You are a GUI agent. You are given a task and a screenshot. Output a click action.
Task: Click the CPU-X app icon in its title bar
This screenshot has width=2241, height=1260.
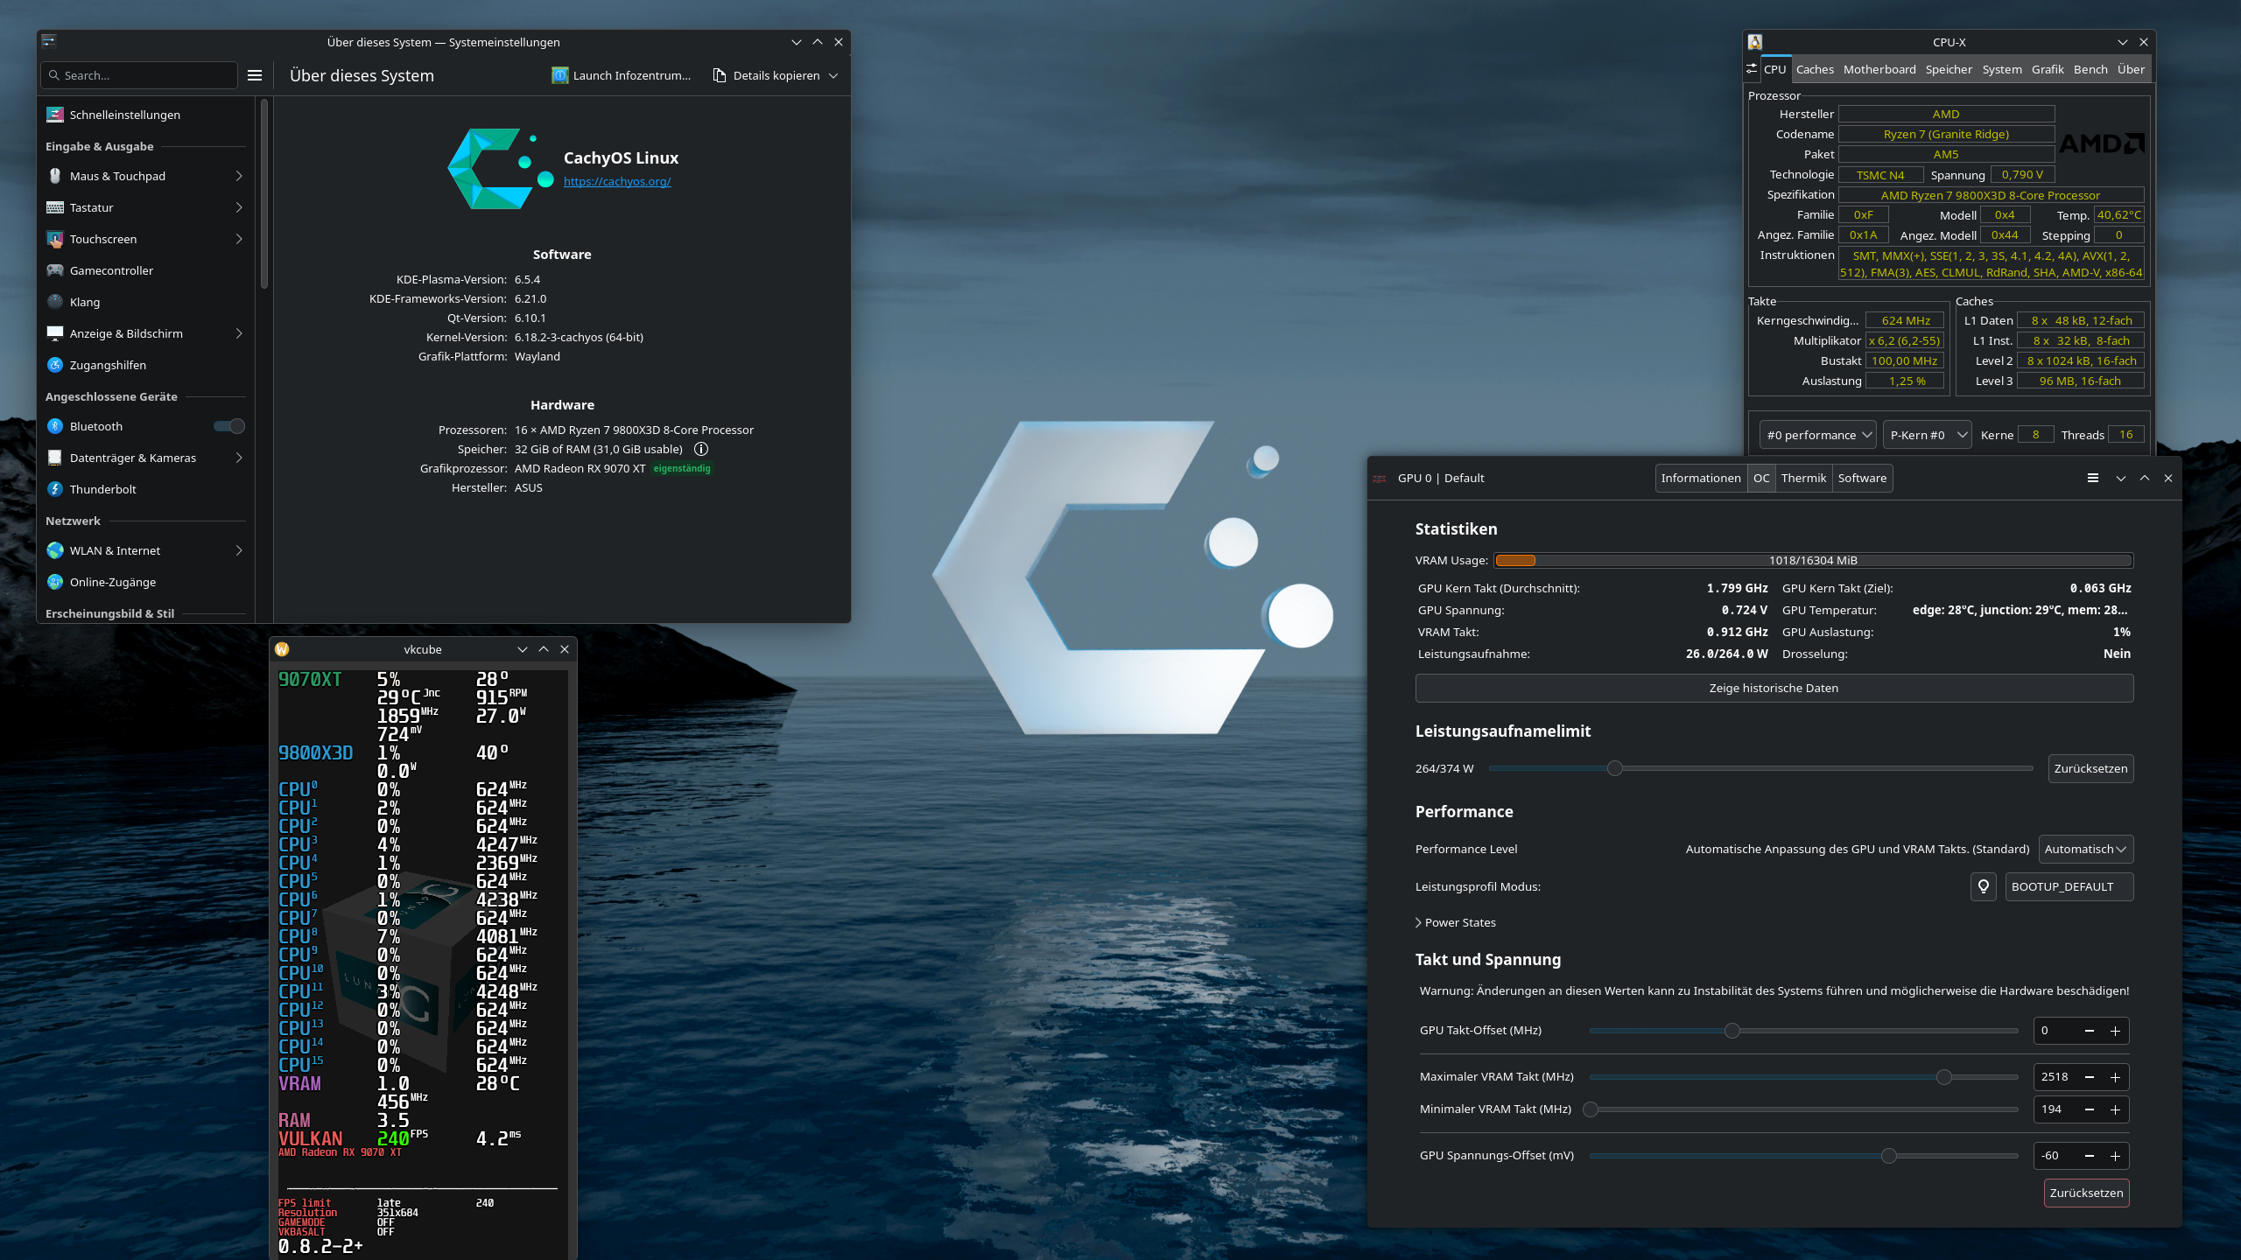[1755, 42]
